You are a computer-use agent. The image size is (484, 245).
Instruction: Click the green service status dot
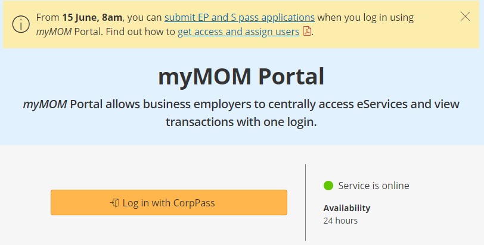(x=328, y=186)
